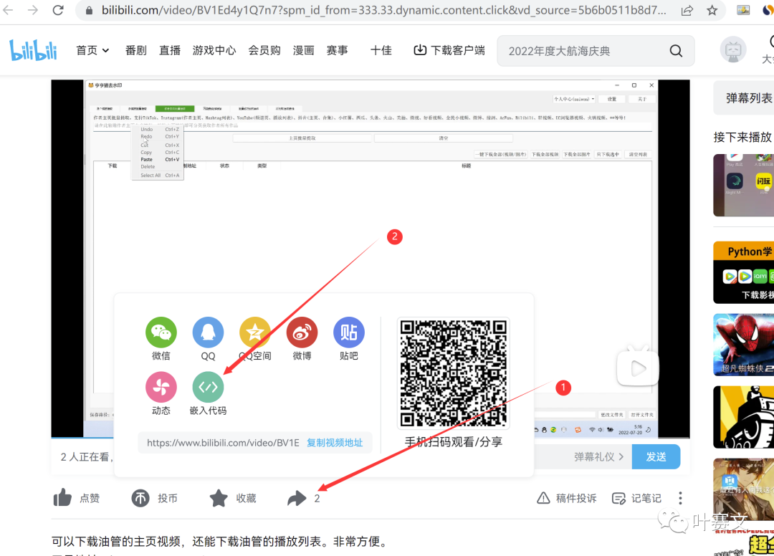This screenshot has height=556, width=774.
Task: Go to 游戏中心 in navigation bar
Action: (214, 50)
